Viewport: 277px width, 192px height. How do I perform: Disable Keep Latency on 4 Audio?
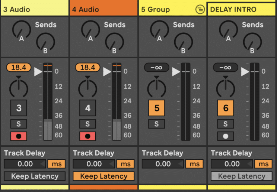(104, 176)
